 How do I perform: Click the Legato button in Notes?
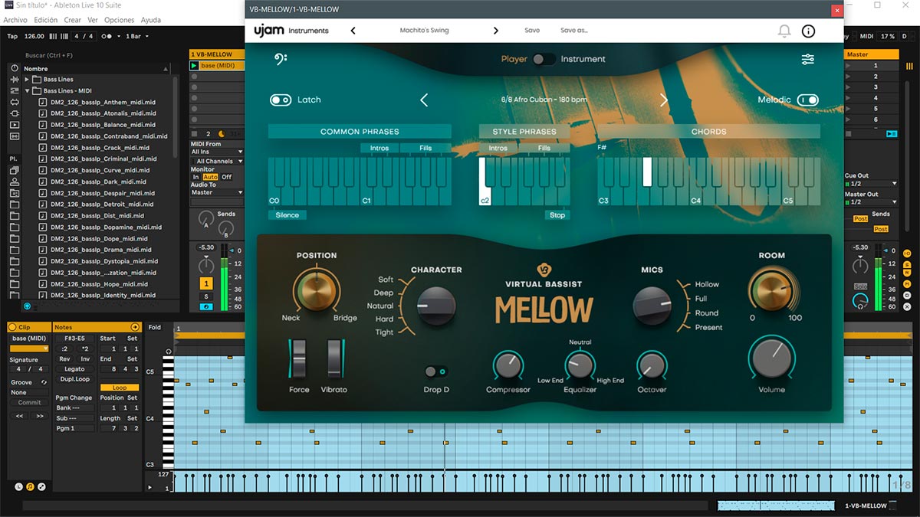click(x=74, y=369)
